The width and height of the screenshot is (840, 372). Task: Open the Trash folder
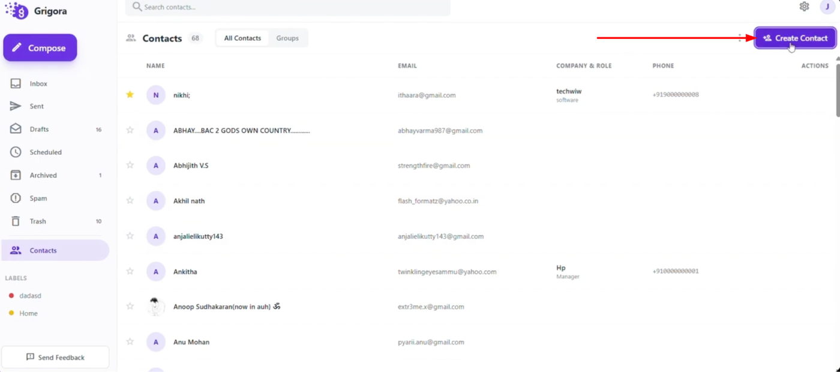coord(55,221)
